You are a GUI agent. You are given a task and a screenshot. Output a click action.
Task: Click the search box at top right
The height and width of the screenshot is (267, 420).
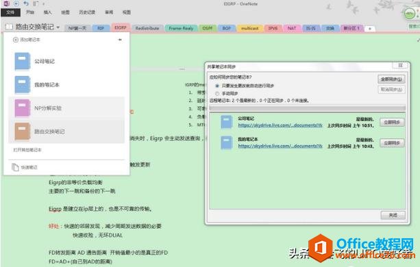[414, 26]
